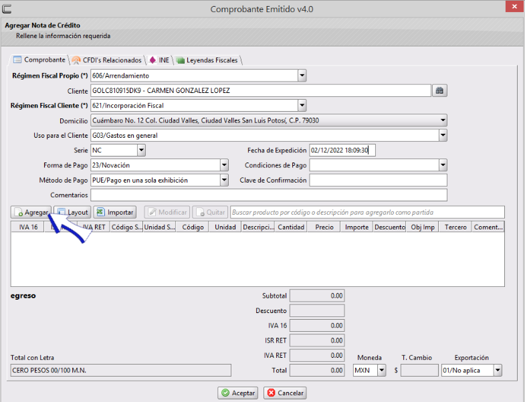Click the Unidad column header
This screenshot has height=402, width=525.
[x=225, y=227]
